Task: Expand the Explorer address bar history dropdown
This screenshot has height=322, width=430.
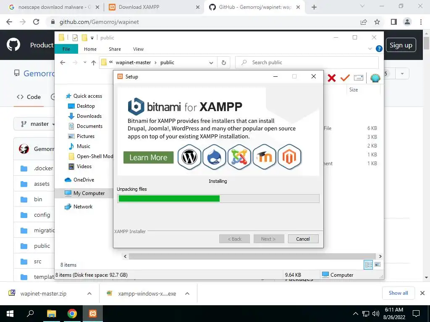Action: [x=211, y=63]
